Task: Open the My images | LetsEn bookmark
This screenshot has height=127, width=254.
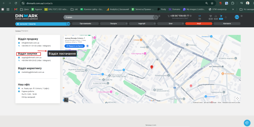Action: click(x=194, y=9)
